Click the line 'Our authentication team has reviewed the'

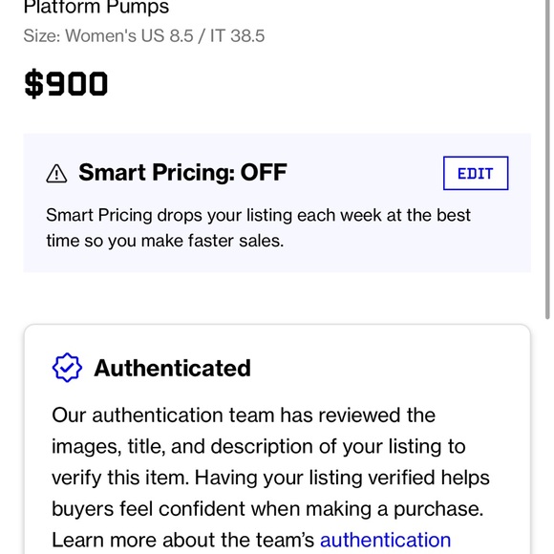[x=244, y=415]
